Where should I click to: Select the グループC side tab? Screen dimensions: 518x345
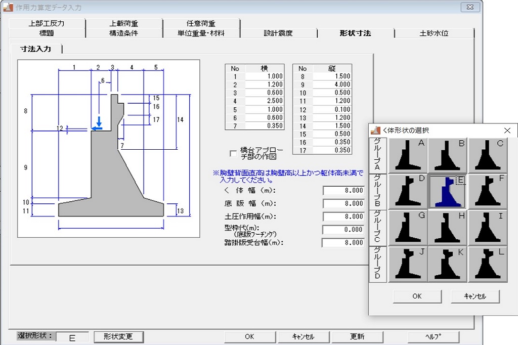pyautogui.click(x=377, y=227)
